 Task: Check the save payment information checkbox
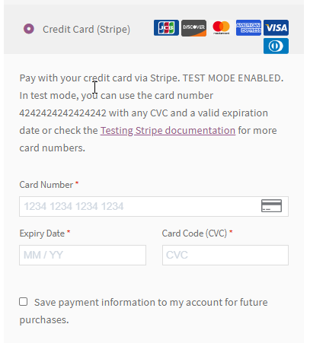point(24,302)
